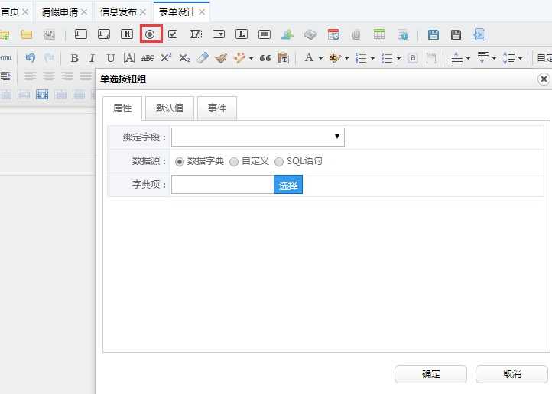Apply strikethrough ABC formatting

pyautogui.click(x=148, y=58)
